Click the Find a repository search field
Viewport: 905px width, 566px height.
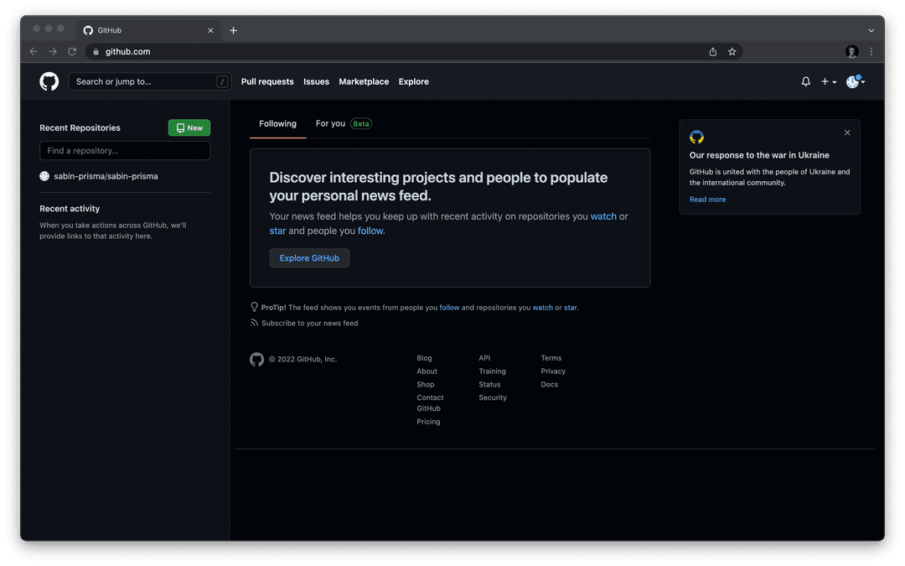point(124,150)
